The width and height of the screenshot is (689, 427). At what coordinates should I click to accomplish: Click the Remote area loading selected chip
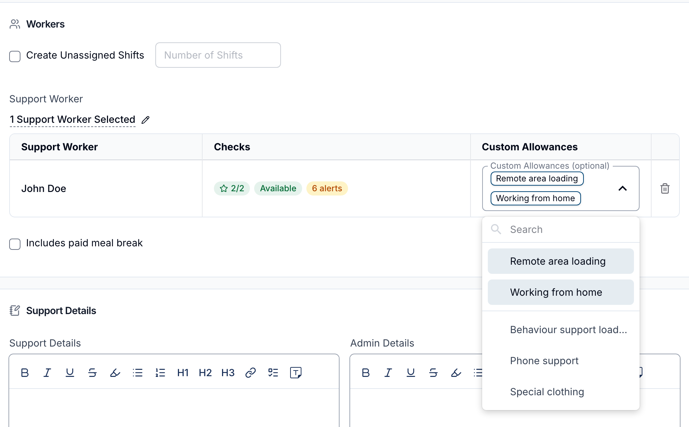(537, 179)
